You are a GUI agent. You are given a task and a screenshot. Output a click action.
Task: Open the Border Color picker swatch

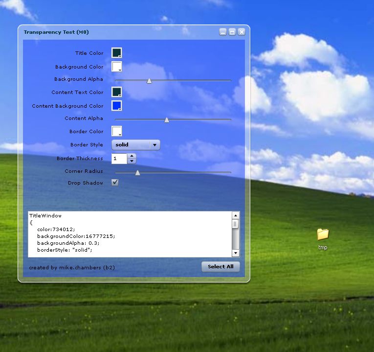point(116,131)
